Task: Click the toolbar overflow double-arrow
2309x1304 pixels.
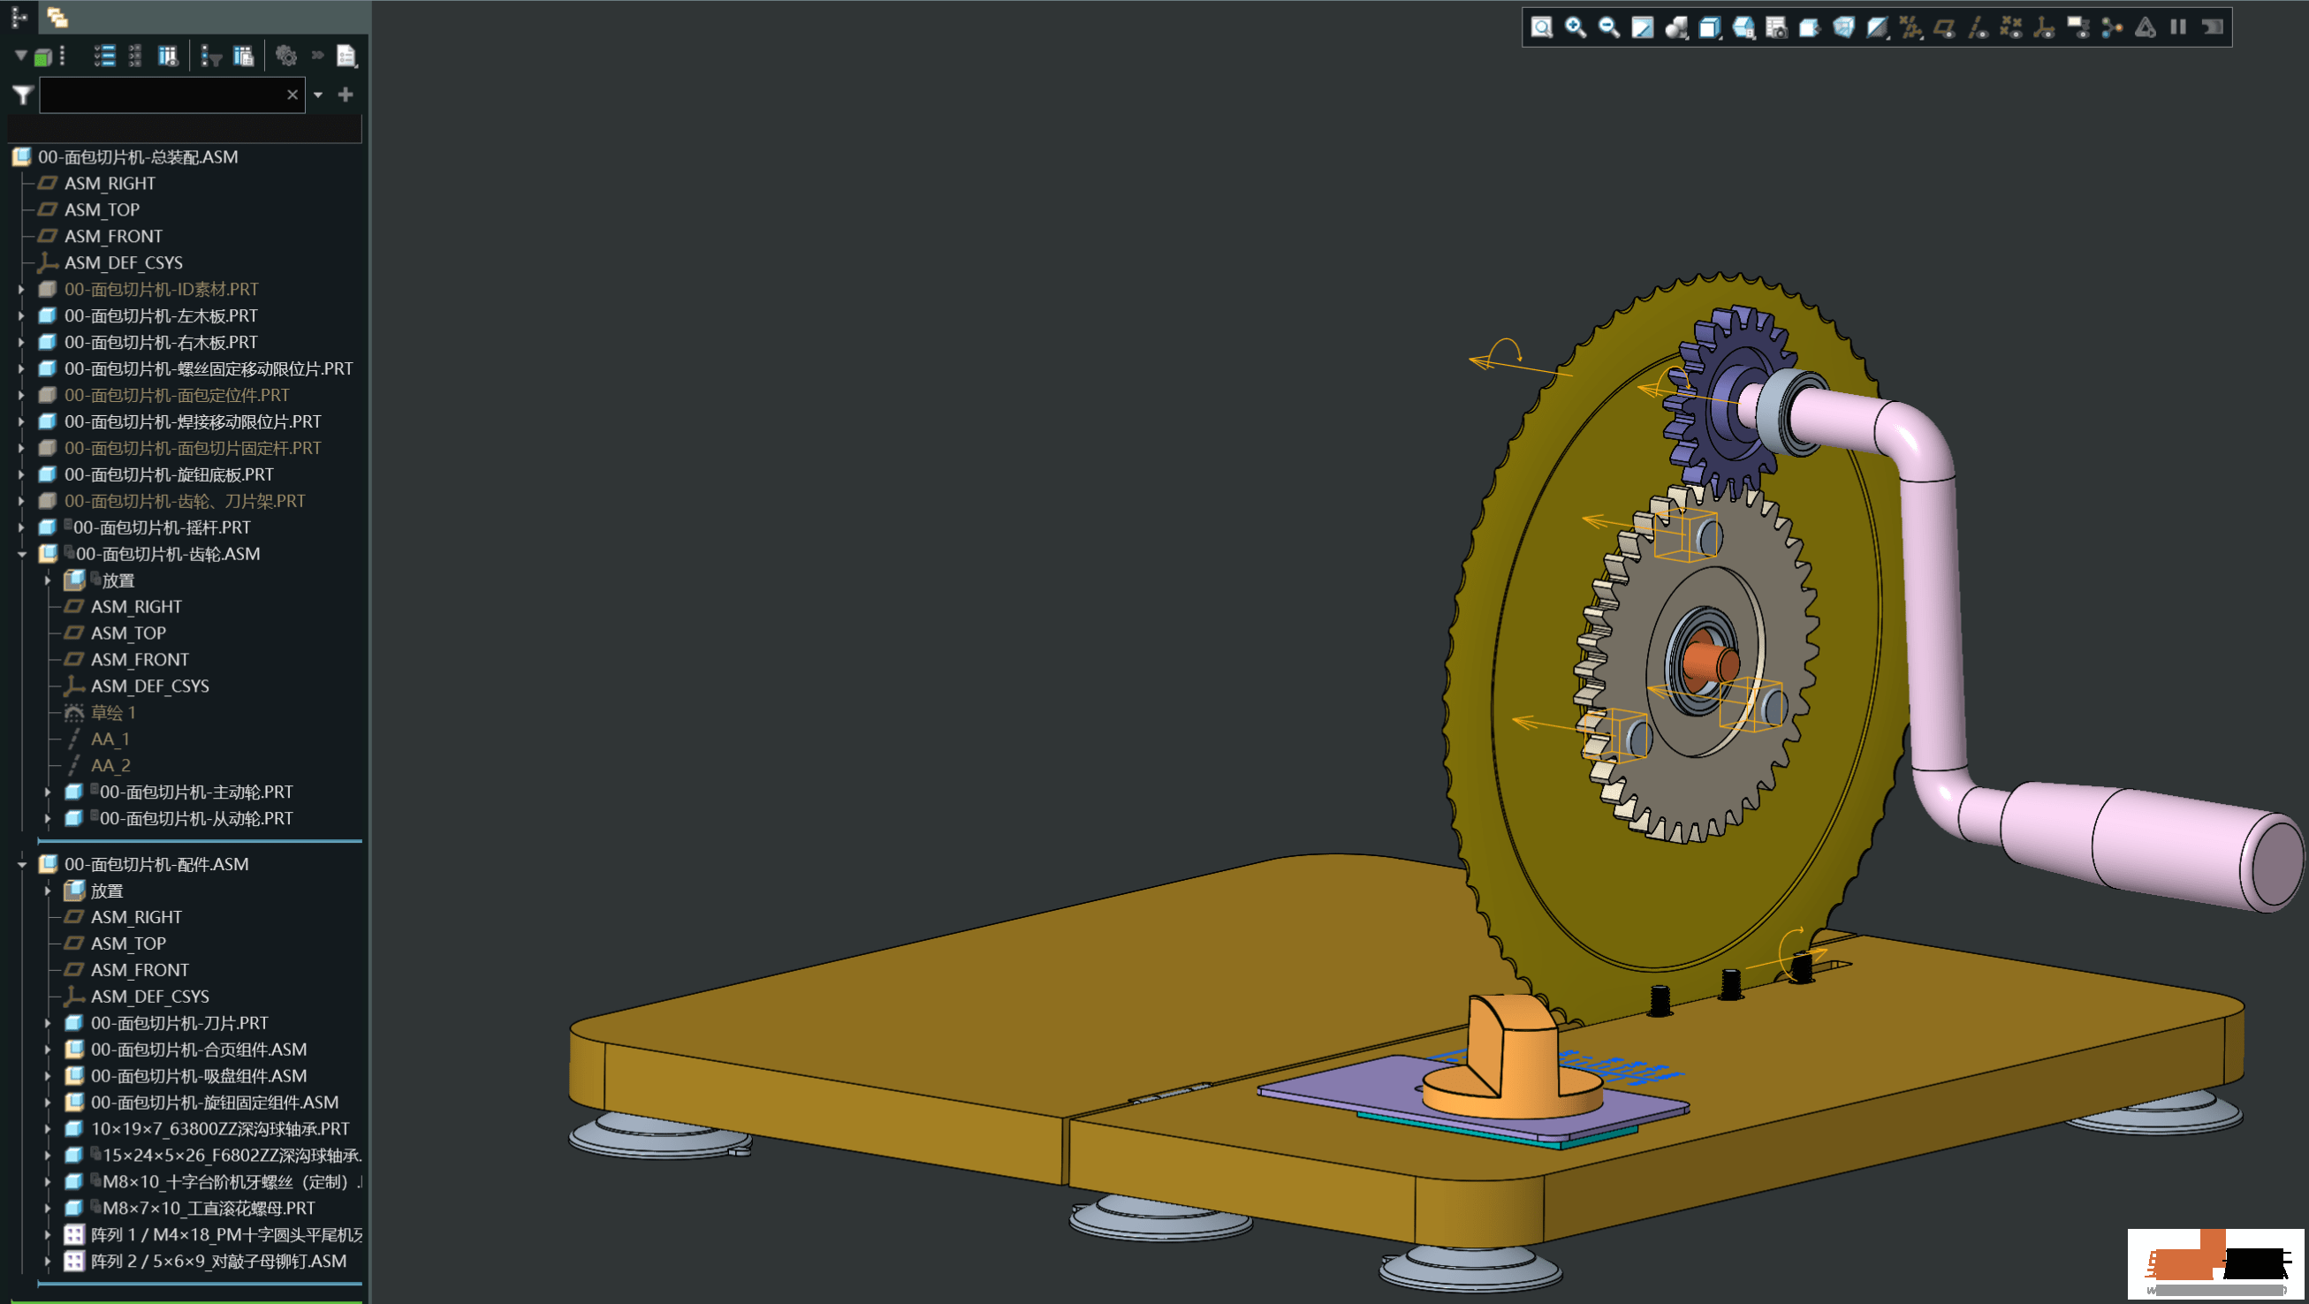Action: point(317,56)
